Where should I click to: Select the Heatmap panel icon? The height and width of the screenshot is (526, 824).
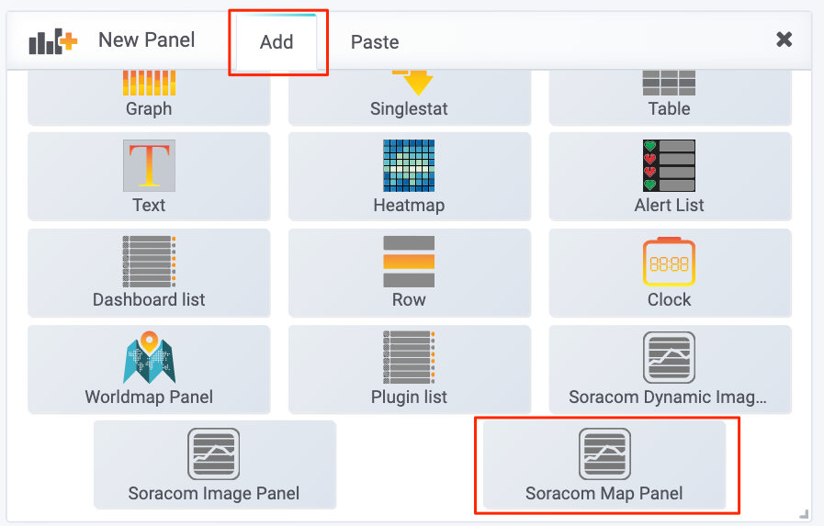409,165
